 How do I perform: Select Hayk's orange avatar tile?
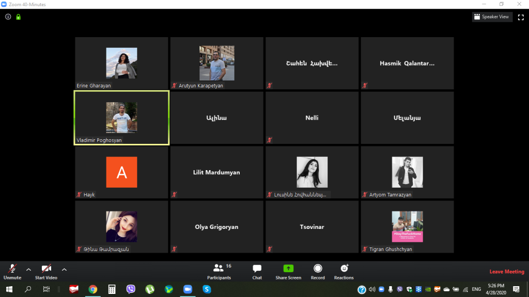tap(121, 172)
